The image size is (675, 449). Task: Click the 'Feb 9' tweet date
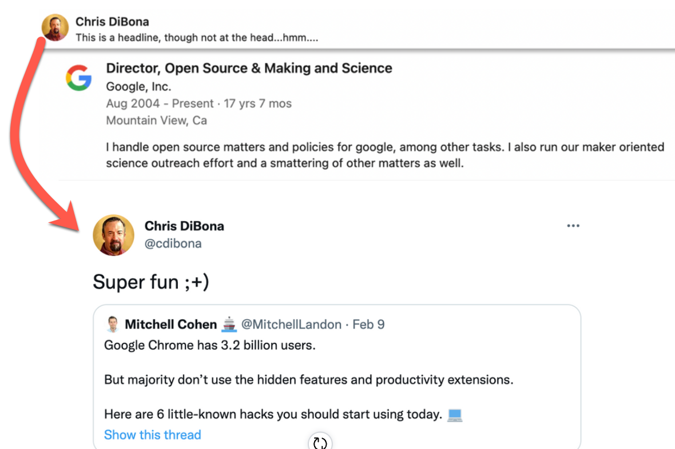368,324
